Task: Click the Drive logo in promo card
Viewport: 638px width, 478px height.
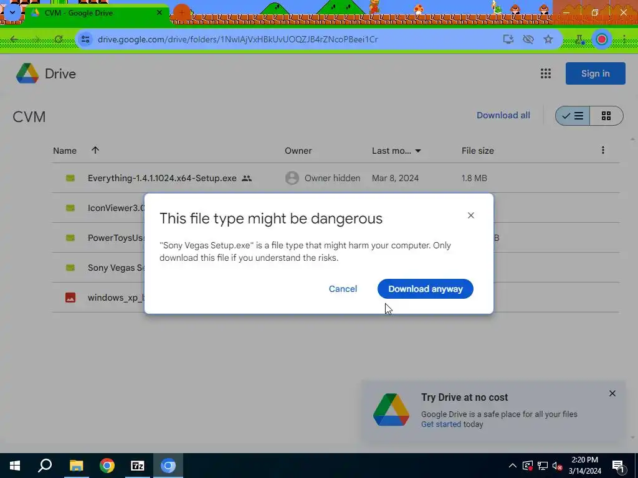Action: pyautogui.click(x=391, y=410)
